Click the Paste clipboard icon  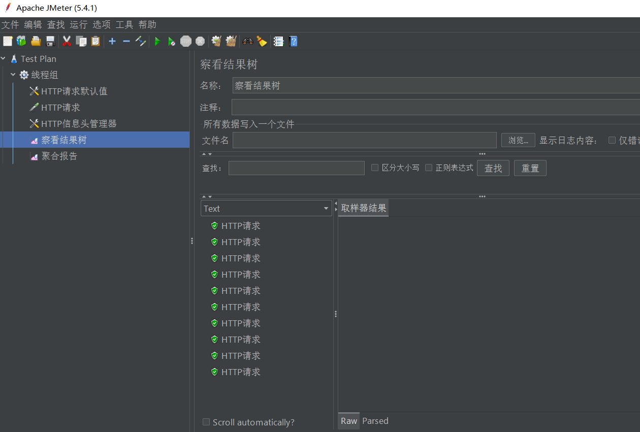tap(95, 41)
